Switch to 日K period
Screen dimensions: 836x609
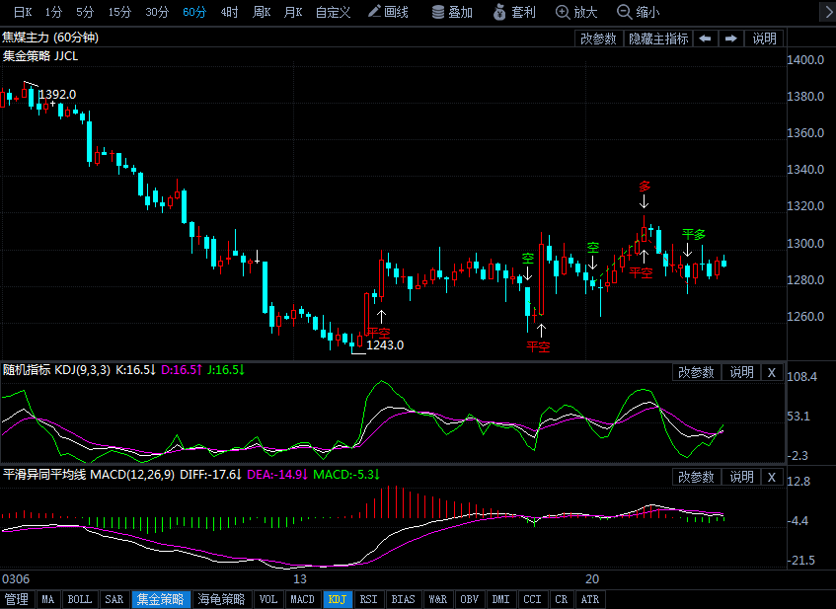coord(23,12)
